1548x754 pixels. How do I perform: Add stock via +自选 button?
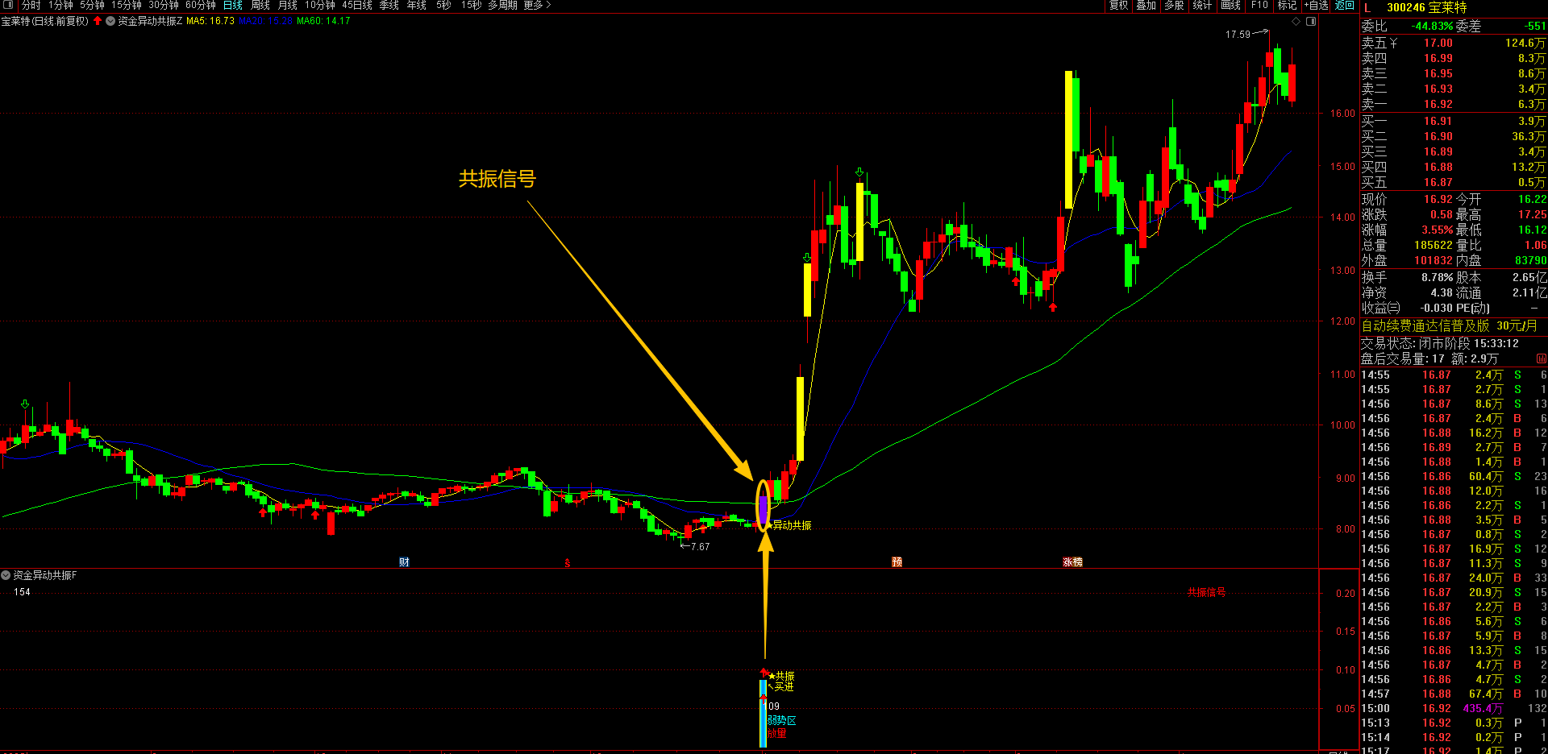click(x=1316, y=5)
